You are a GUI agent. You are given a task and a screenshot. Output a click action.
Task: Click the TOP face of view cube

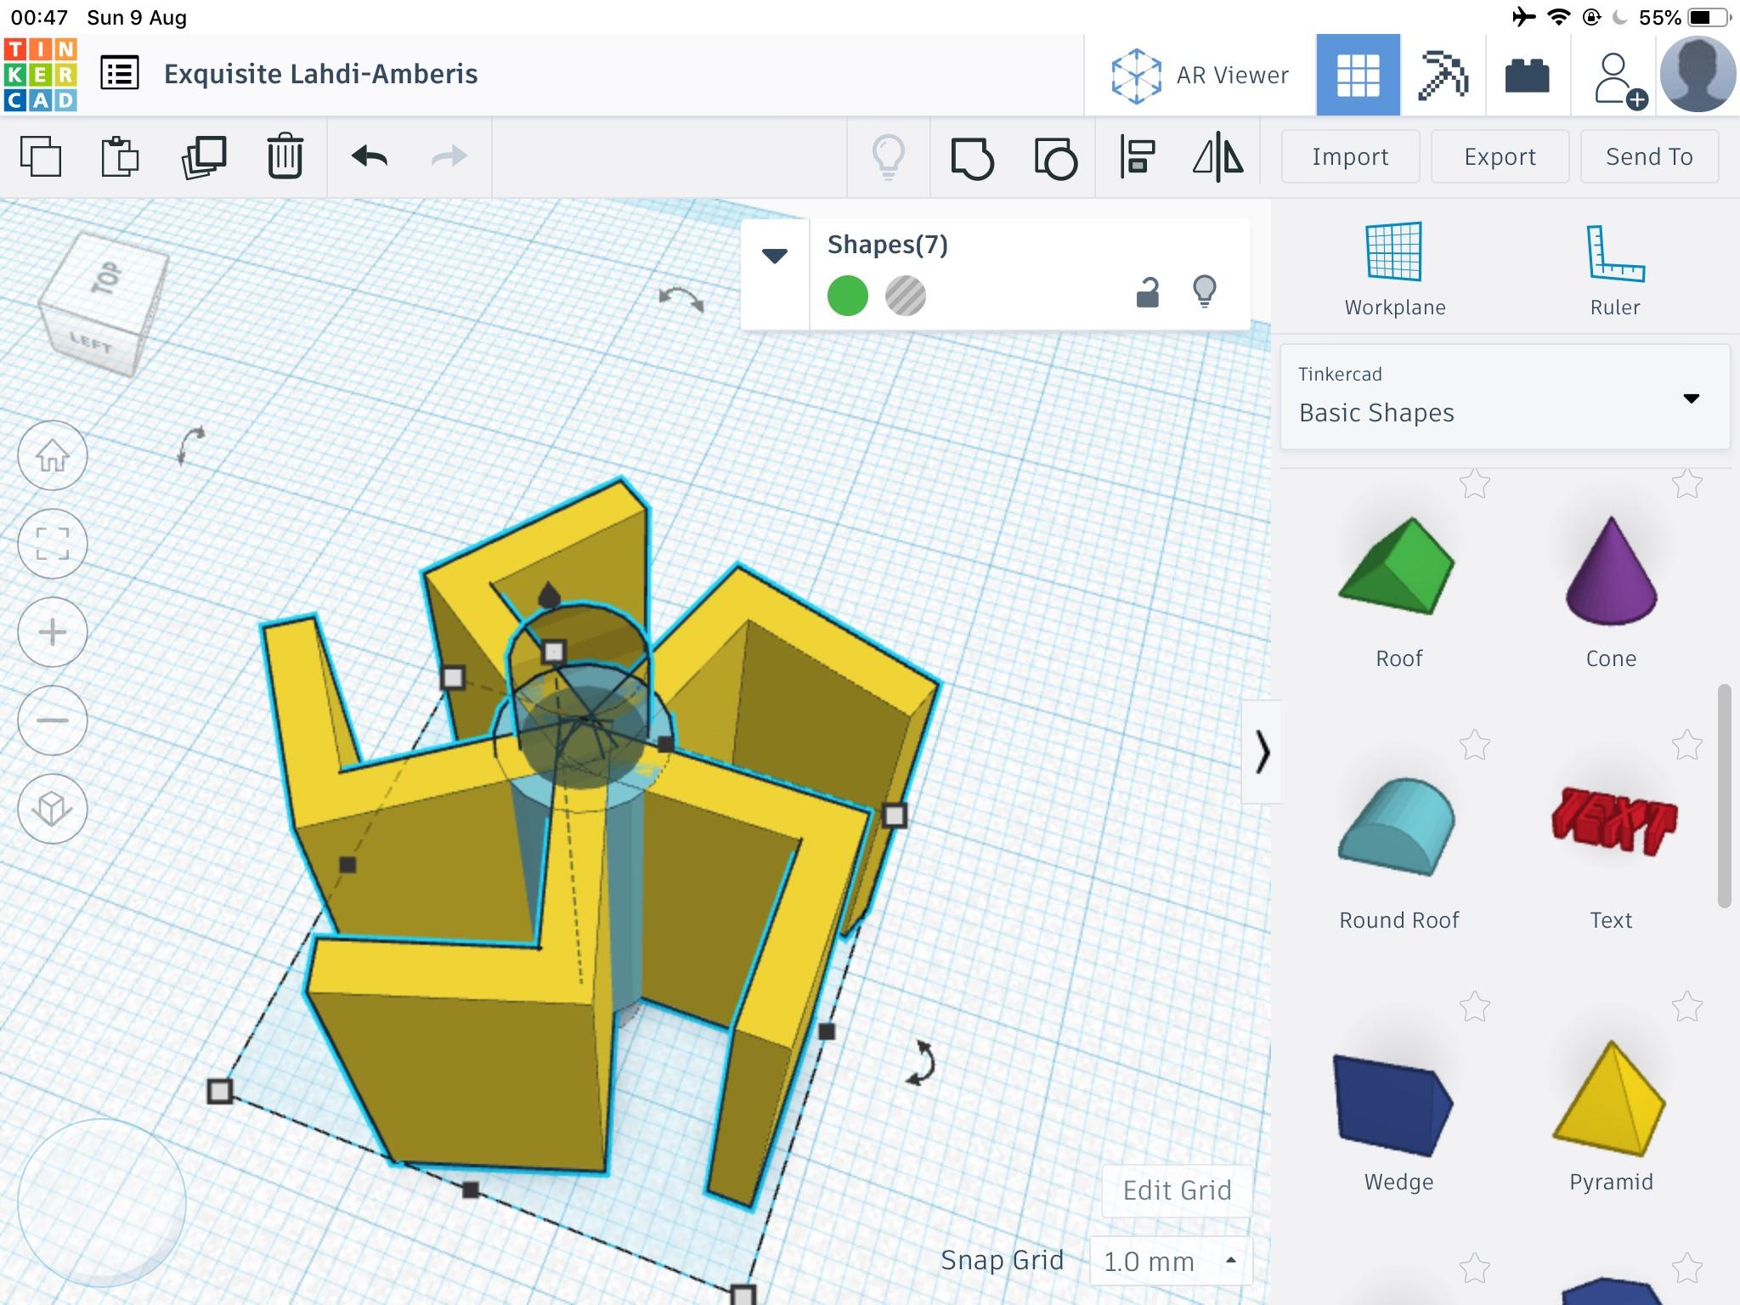pos(107,278)
